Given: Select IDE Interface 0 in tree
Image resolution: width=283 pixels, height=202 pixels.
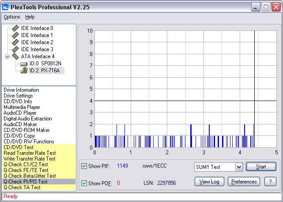Looking at the screenshot, I should 37,28.
